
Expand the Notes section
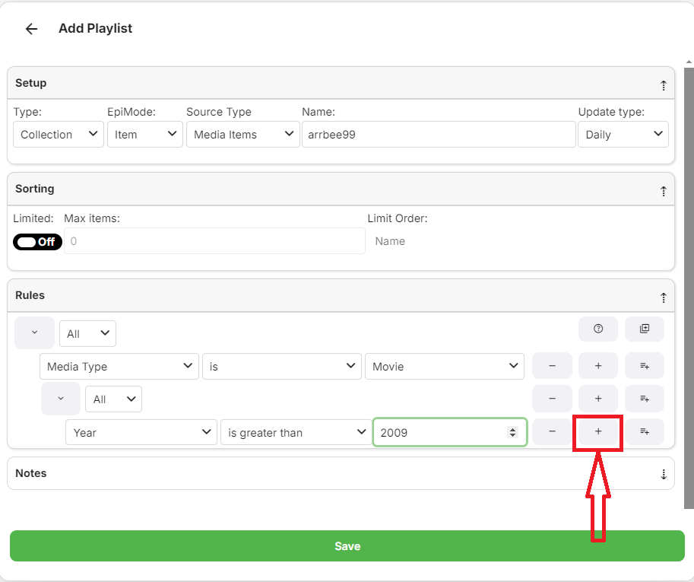coord(663,474)
